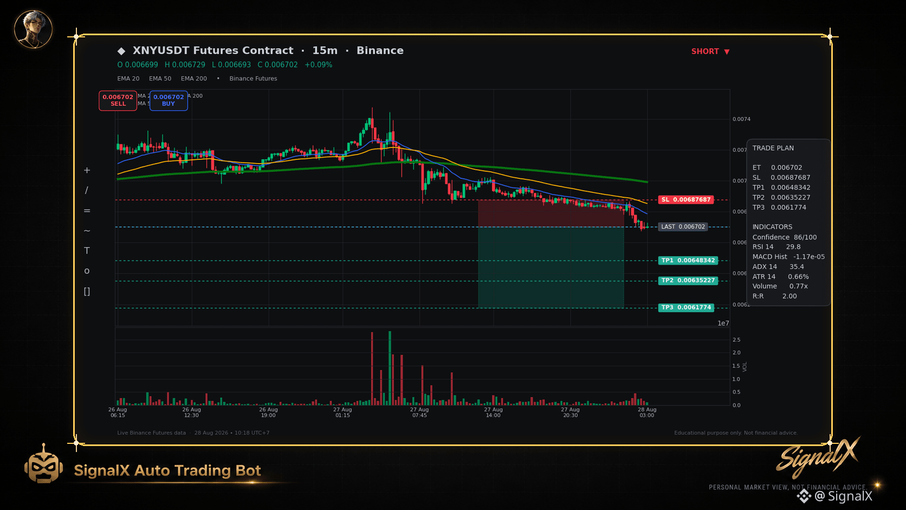Click the LAST 0.006702 price tag
Screen dimensions: 906x510
(683, 227)
